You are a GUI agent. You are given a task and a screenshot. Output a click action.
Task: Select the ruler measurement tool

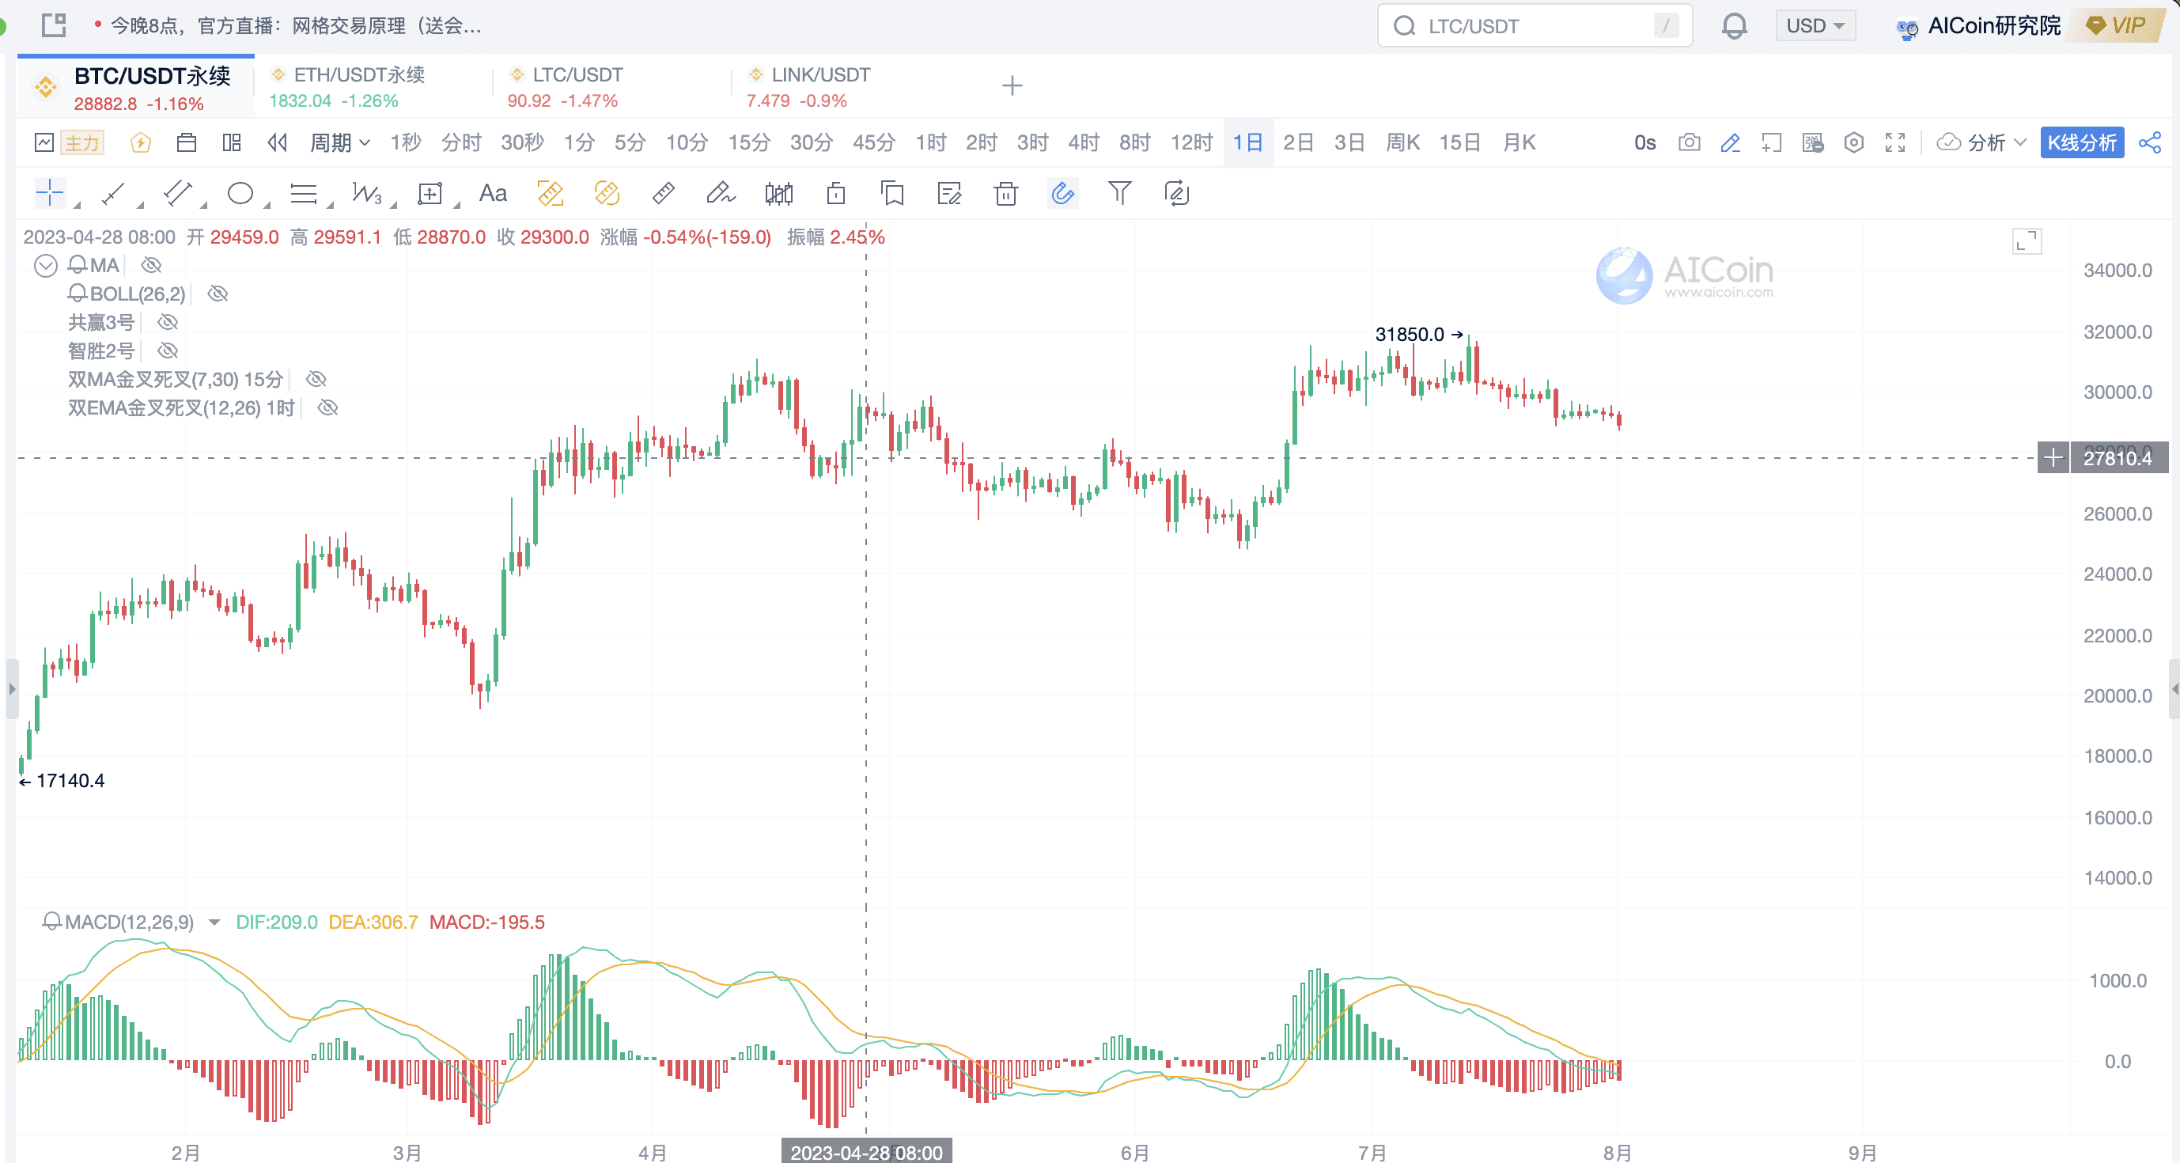point(664,194)
